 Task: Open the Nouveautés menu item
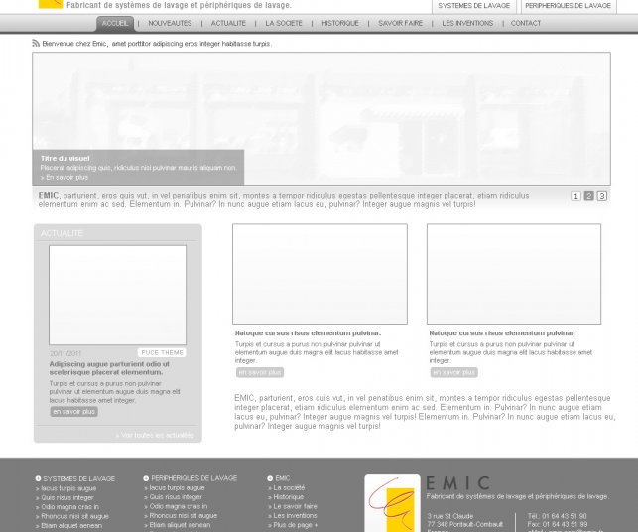tap(170, 23)
